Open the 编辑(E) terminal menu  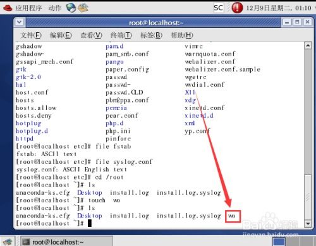click(x=61, y=35)
